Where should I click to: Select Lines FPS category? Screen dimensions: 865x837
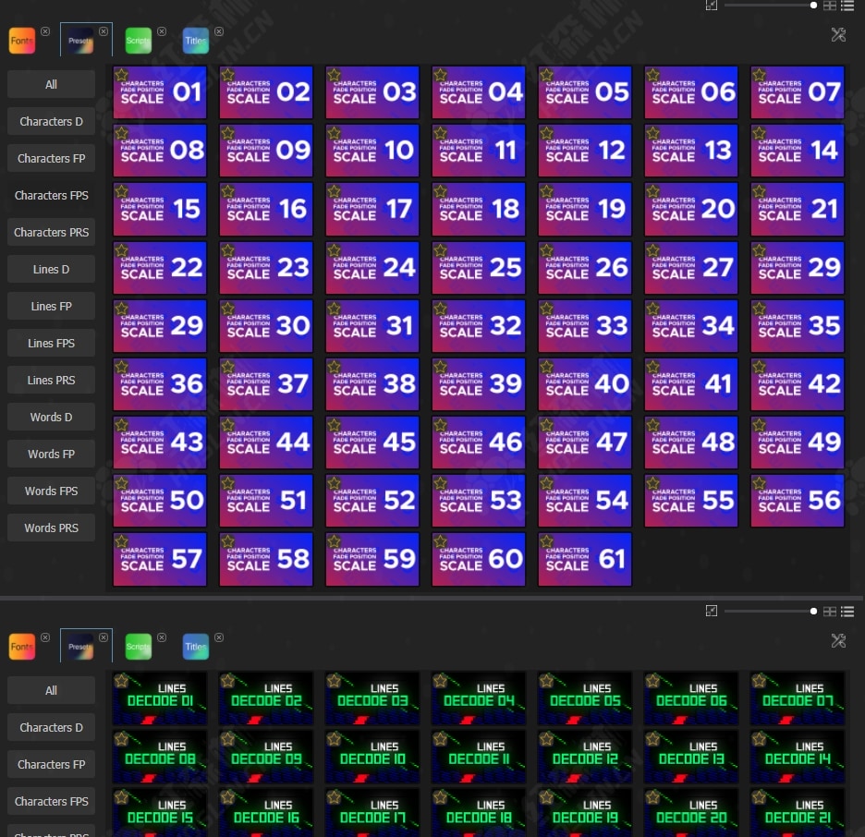coord(52,343)
